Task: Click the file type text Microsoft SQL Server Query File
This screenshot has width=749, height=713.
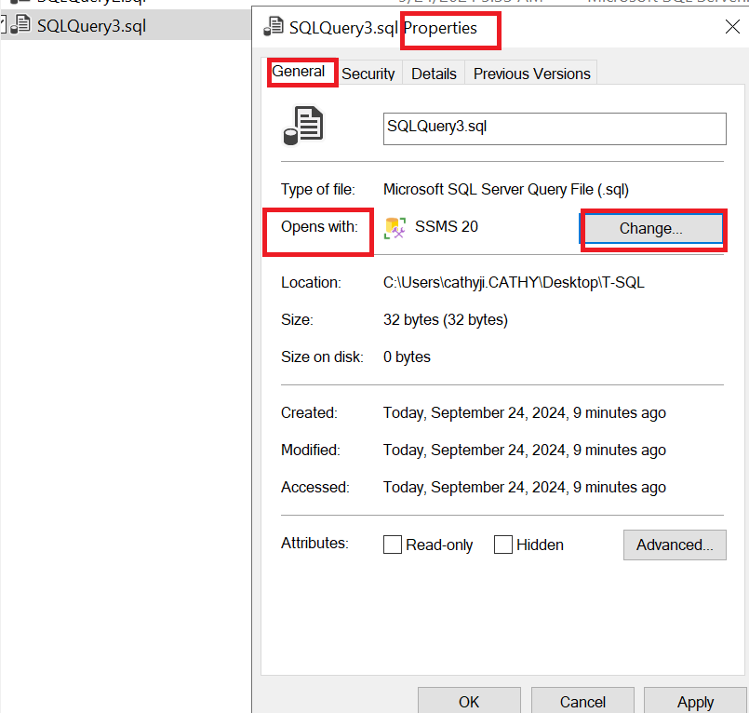Action: [x=506, y=190]
